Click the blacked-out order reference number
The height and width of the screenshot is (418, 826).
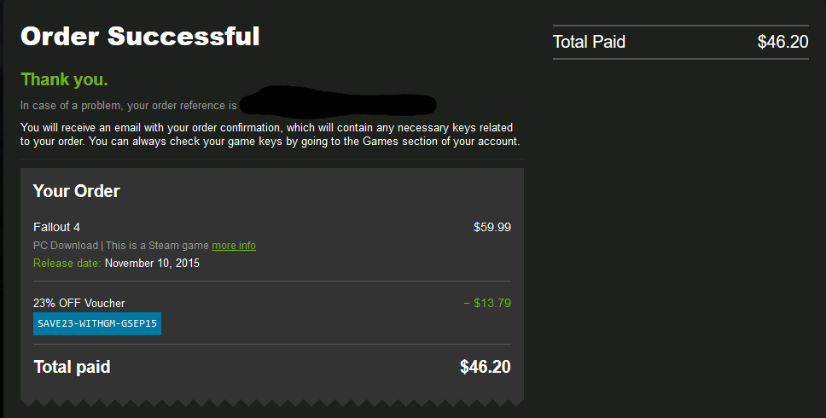click(x=339, y=104)
